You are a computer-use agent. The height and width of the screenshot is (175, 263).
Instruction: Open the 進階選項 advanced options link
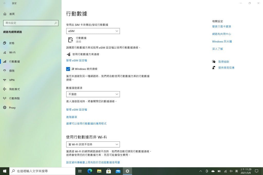click(71, 117)
